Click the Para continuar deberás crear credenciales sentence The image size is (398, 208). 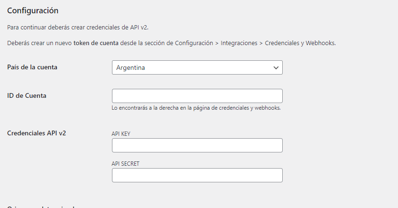tap(78, 28)
